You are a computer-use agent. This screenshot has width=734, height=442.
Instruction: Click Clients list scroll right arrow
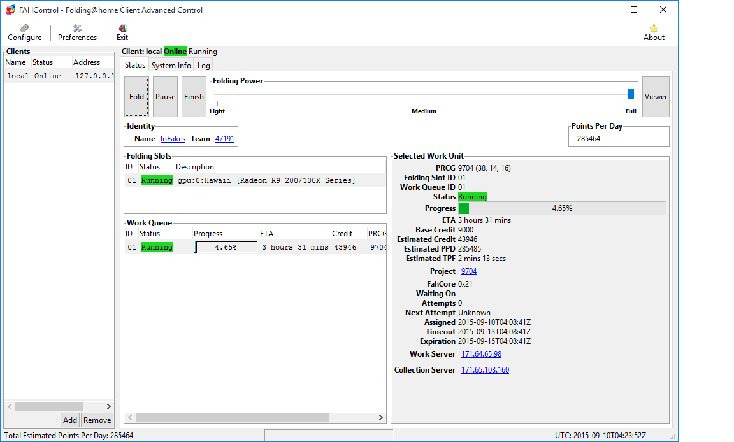[108, 407]
